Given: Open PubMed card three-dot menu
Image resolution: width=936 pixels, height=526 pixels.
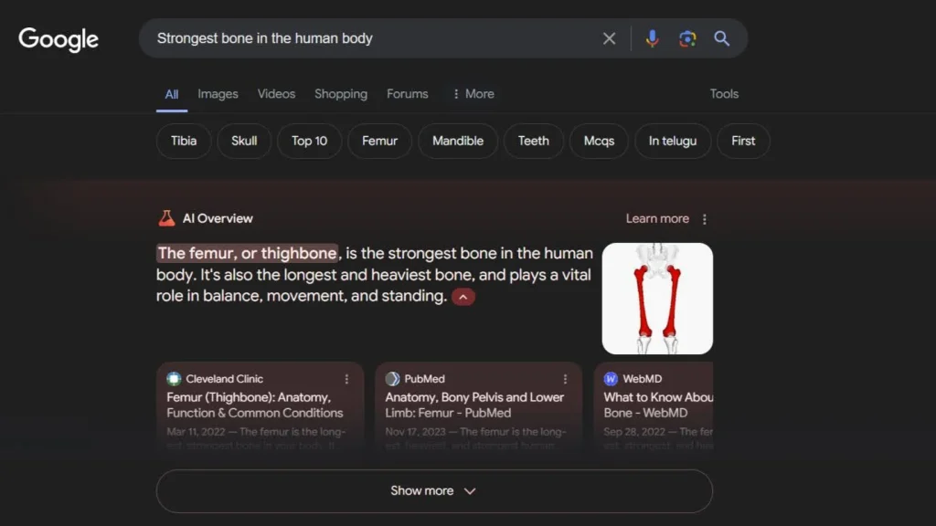Looking at the screenshot, I should (565, 379).
